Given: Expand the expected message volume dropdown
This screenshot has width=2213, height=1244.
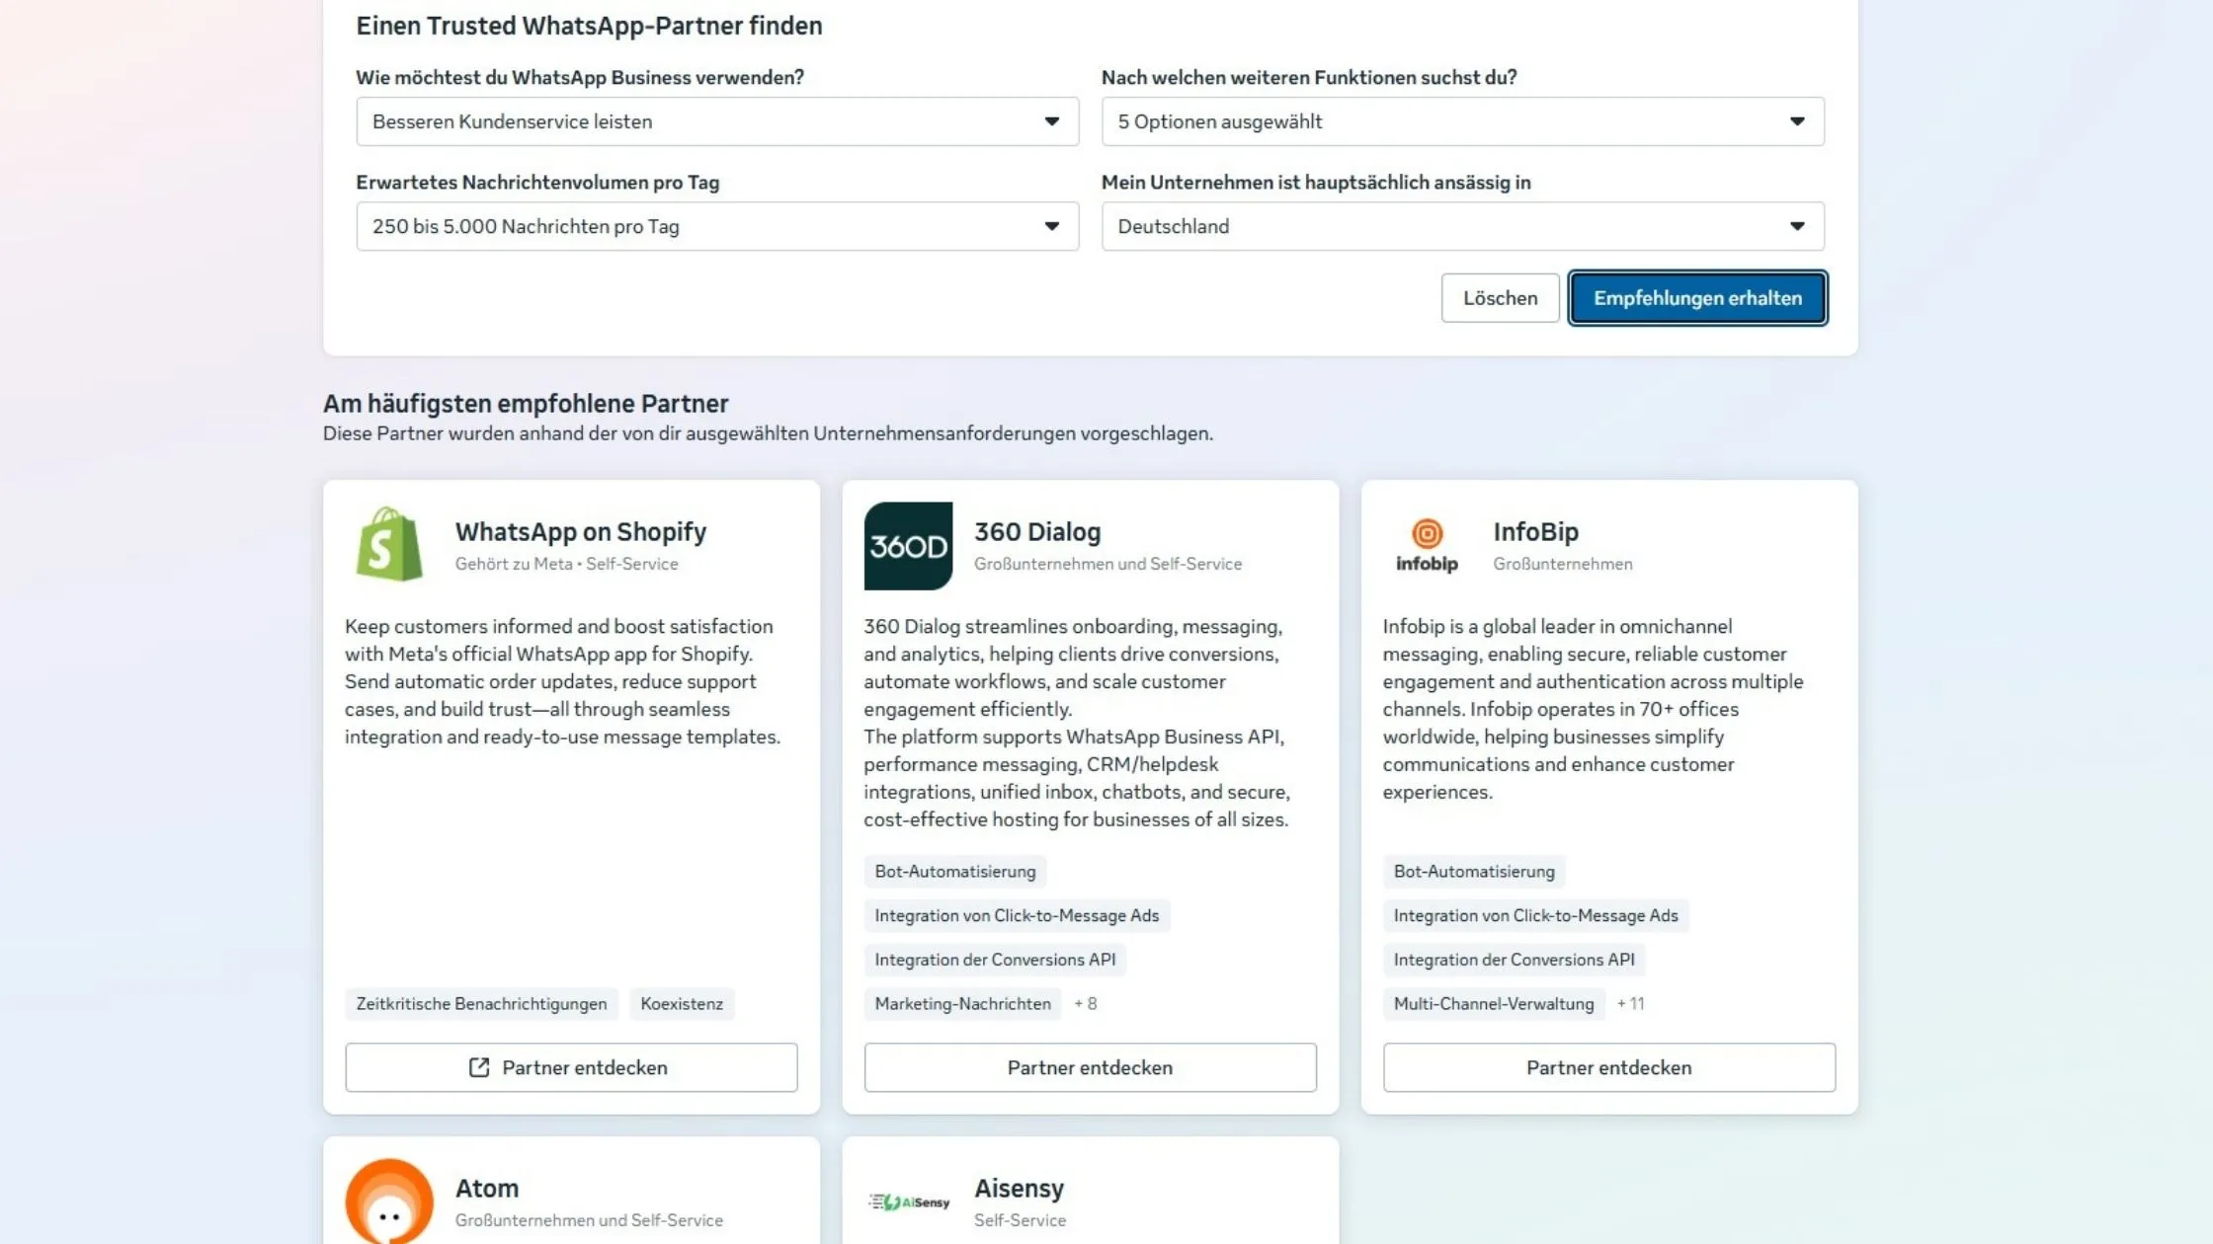Looking at the screenshot, I should click(717, 226).
